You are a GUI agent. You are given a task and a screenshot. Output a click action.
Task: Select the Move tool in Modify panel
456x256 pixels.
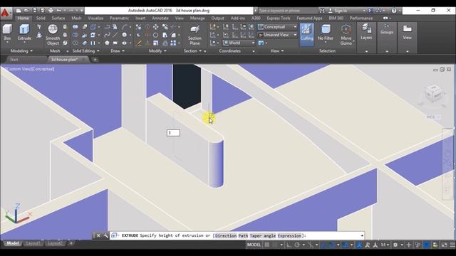pyautogui.click(x=156, y=27)
